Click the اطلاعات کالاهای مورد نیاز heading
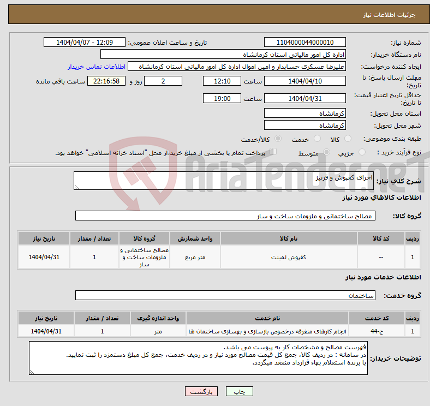This screenshot has width=430, height=406. pos(381,198)
